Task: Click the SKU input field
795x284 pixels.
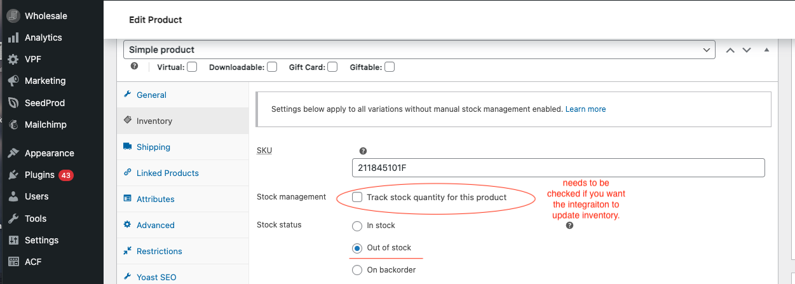Action: (x=558, y=168)
